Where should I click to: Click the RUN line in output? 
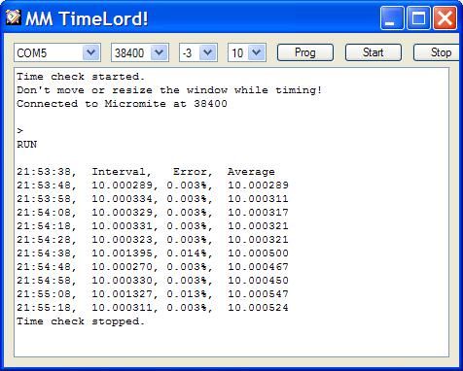pyautogui.click(x=27, y=145)
